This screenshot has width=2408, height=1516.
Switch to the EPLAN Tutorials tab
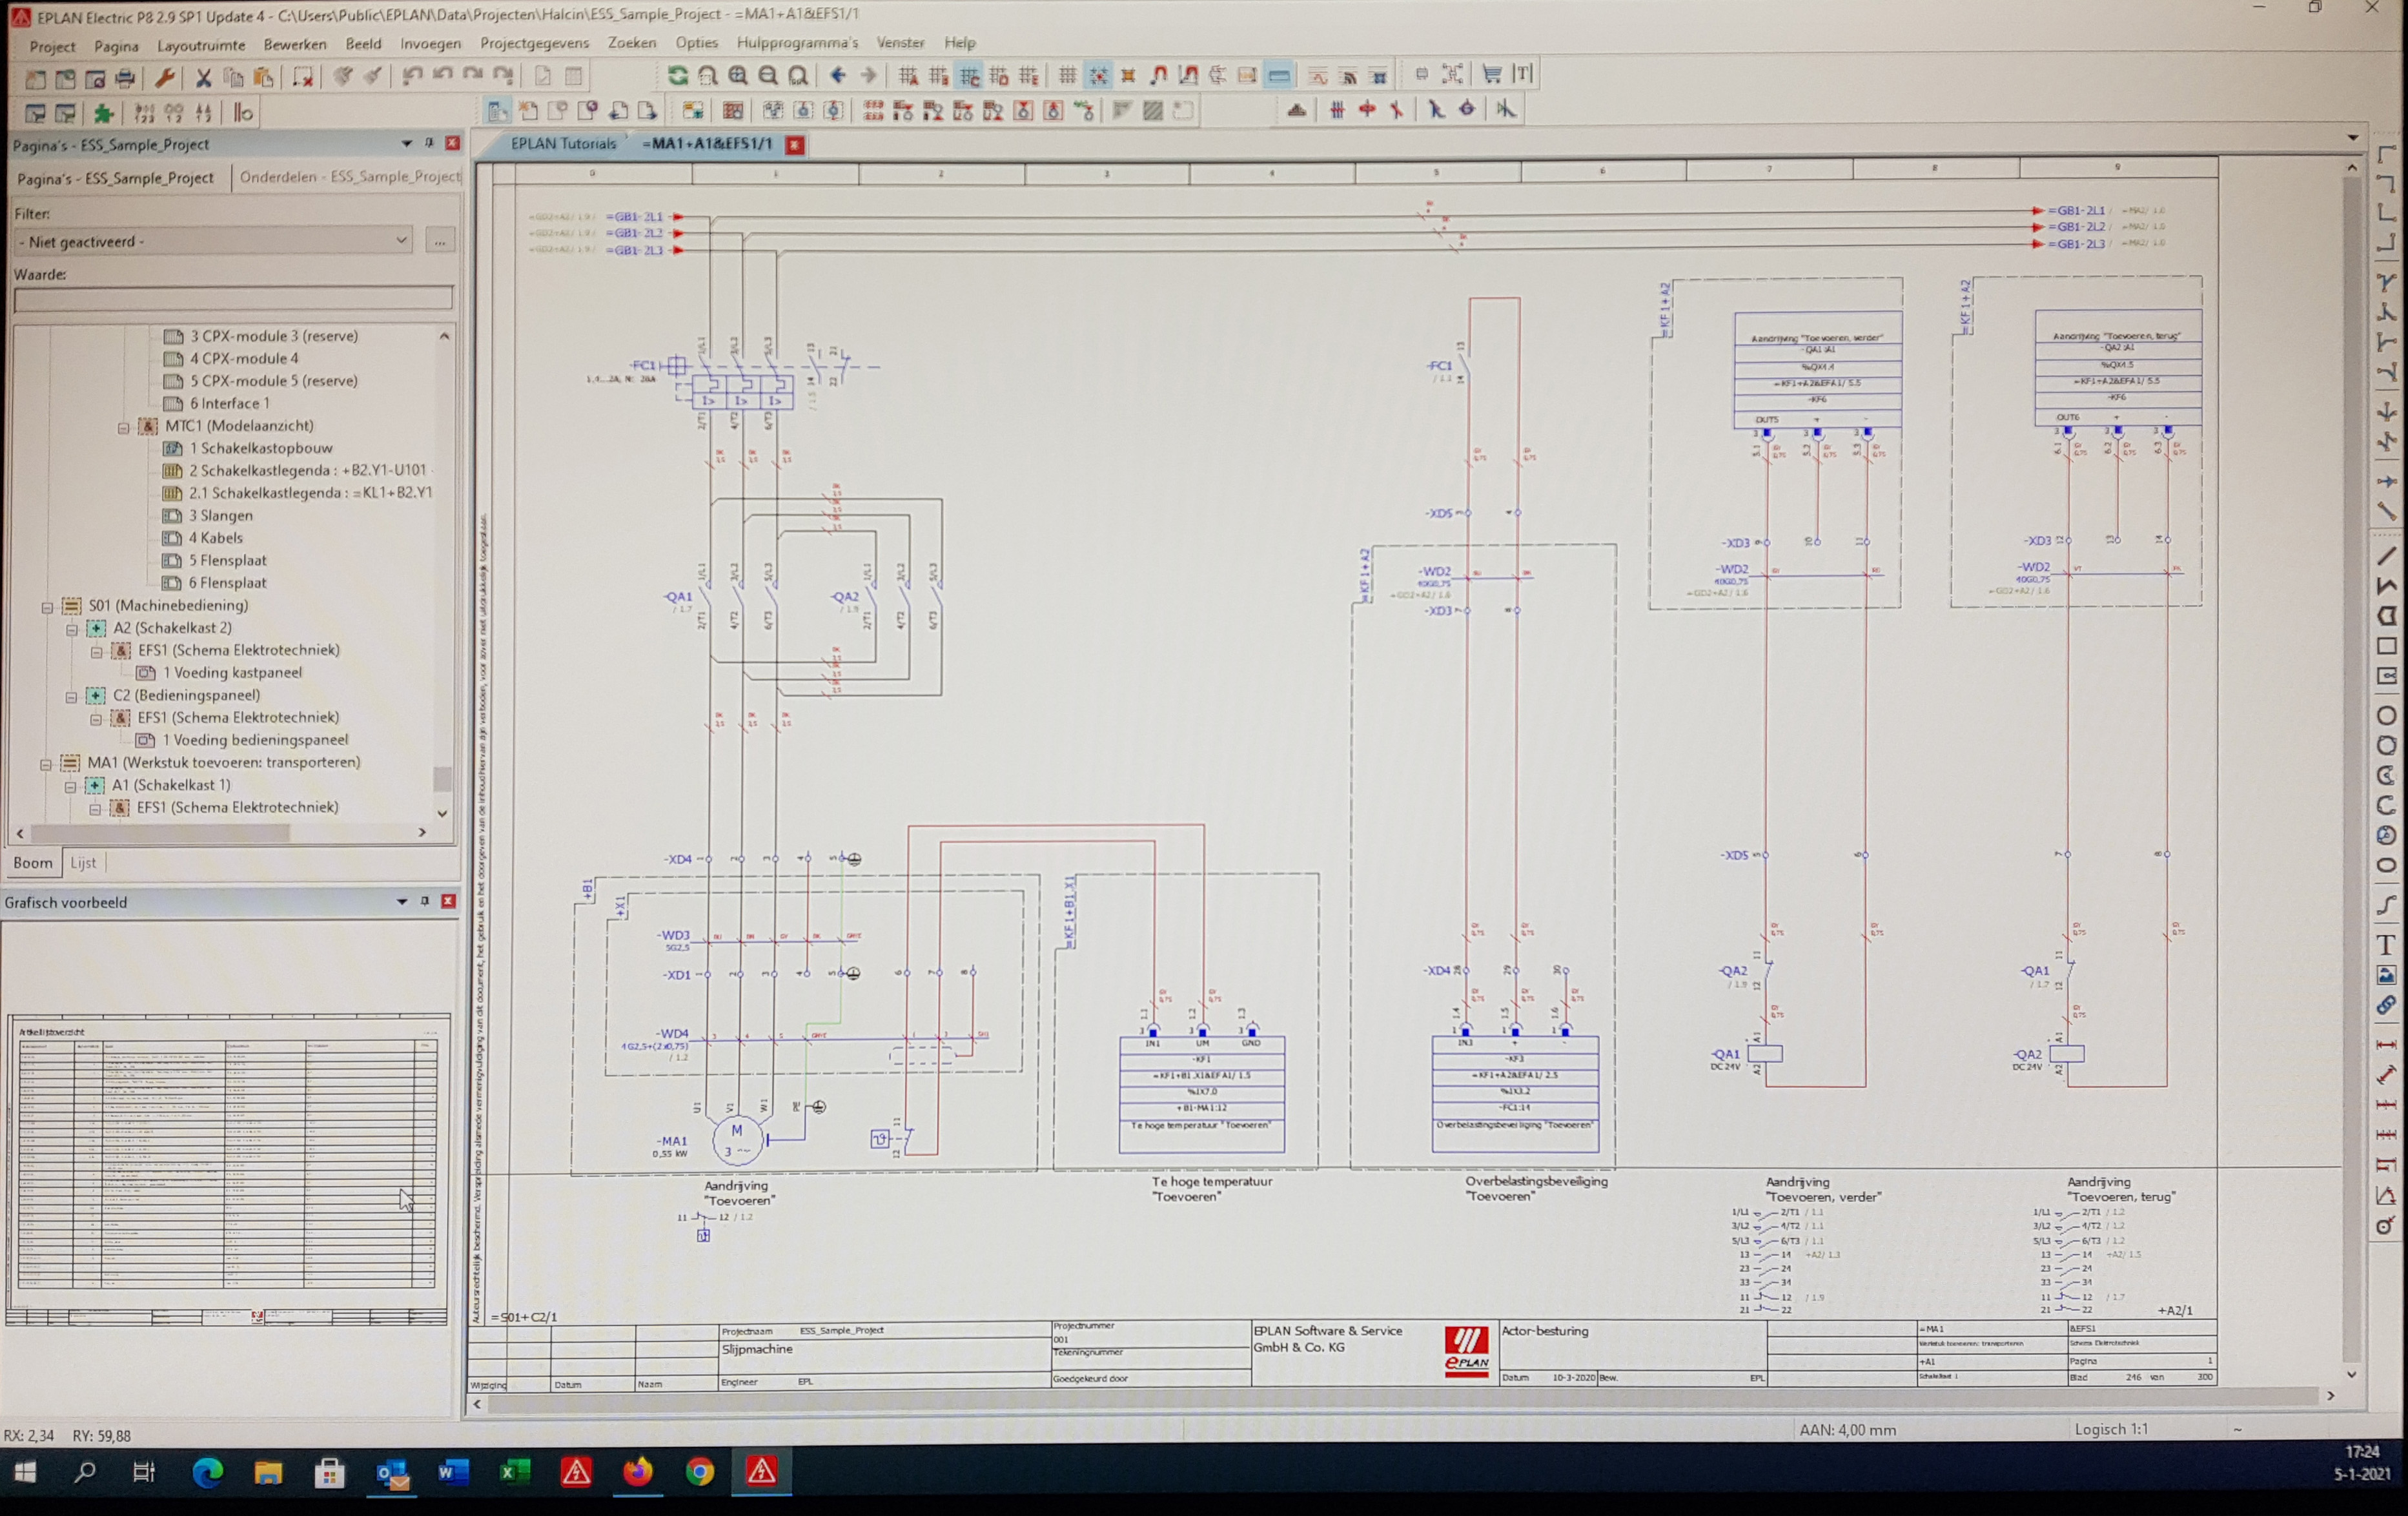tap(563, 144)
